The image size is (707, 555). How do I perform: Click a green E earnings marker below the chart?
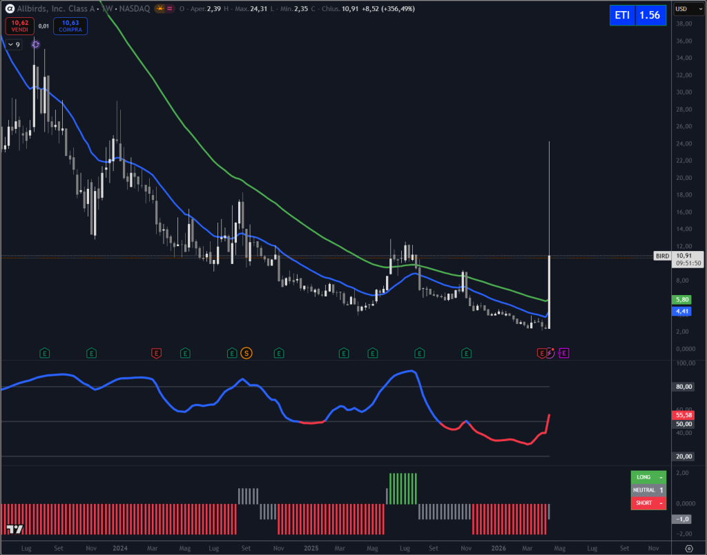coord(45,352)
